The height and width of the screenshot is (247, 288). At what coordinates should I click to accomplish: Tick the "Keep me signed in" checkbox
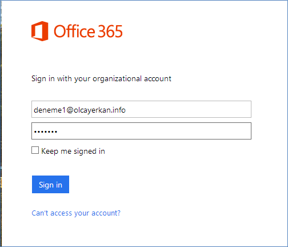click(35, 150)
